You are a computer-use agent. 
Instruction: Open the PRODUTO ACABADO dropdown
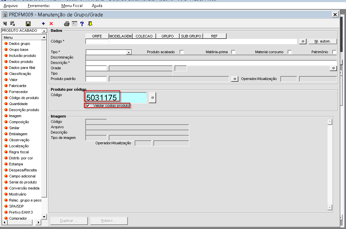pyautogui.click(x=44, y=30)
